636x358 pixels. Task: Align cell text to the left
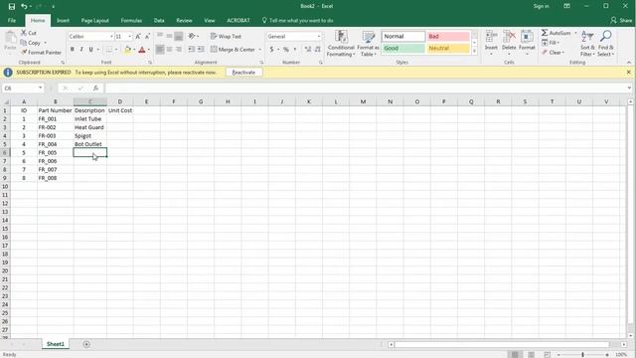(x=160, y=49)
